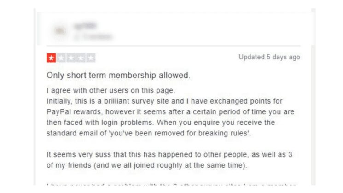Click the line starting with 'PayPal rewards'
This screenshot has height=193, width=343.
[x=170, y=112]
